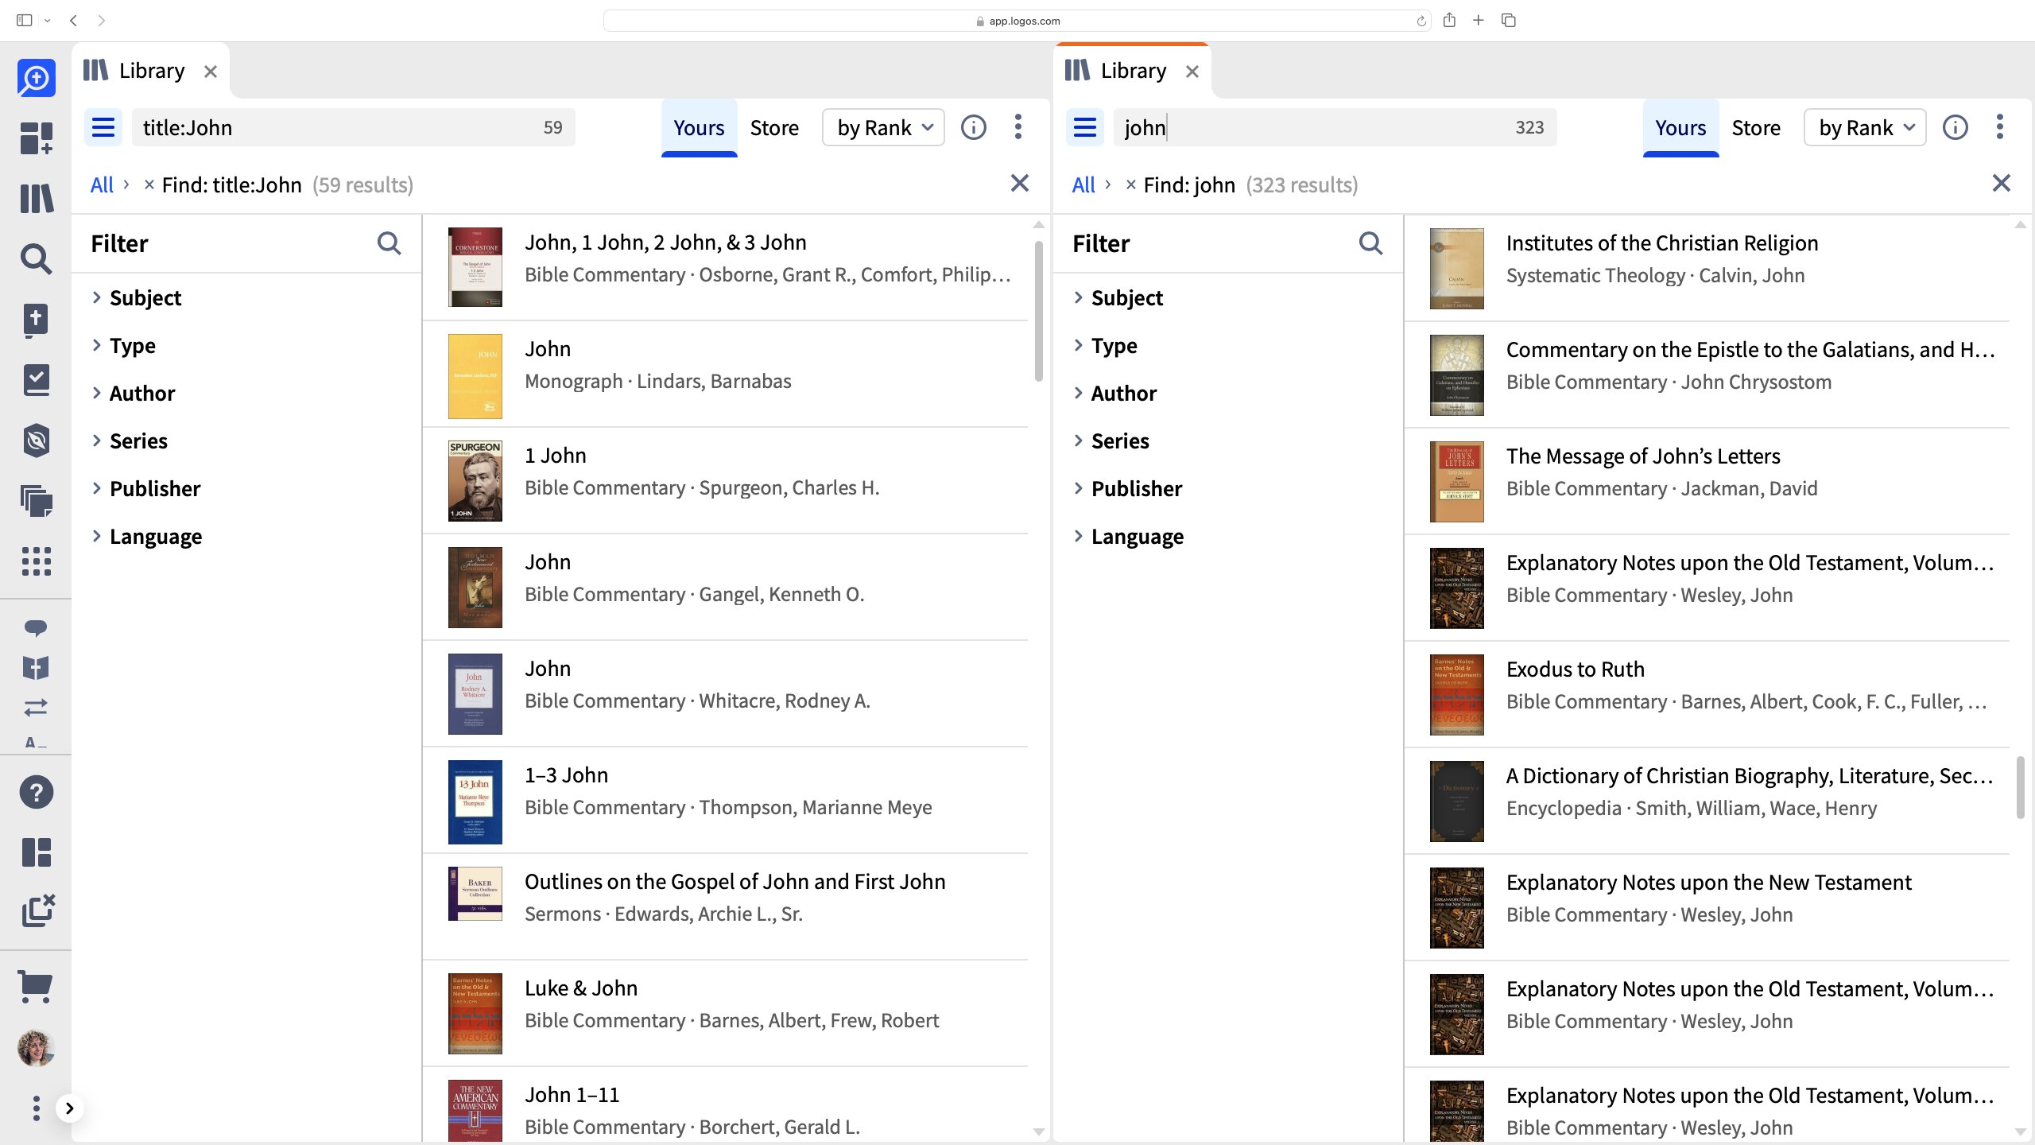The image size is (2035, 1145).
Task: Click the close-all-panels sidebar icon
Action: tap(37, 911)
